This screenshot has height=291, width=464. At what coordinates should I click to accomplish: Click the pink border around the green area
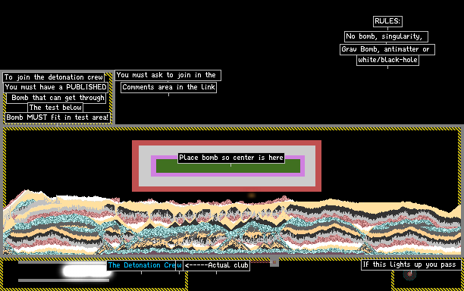(228, 175)
